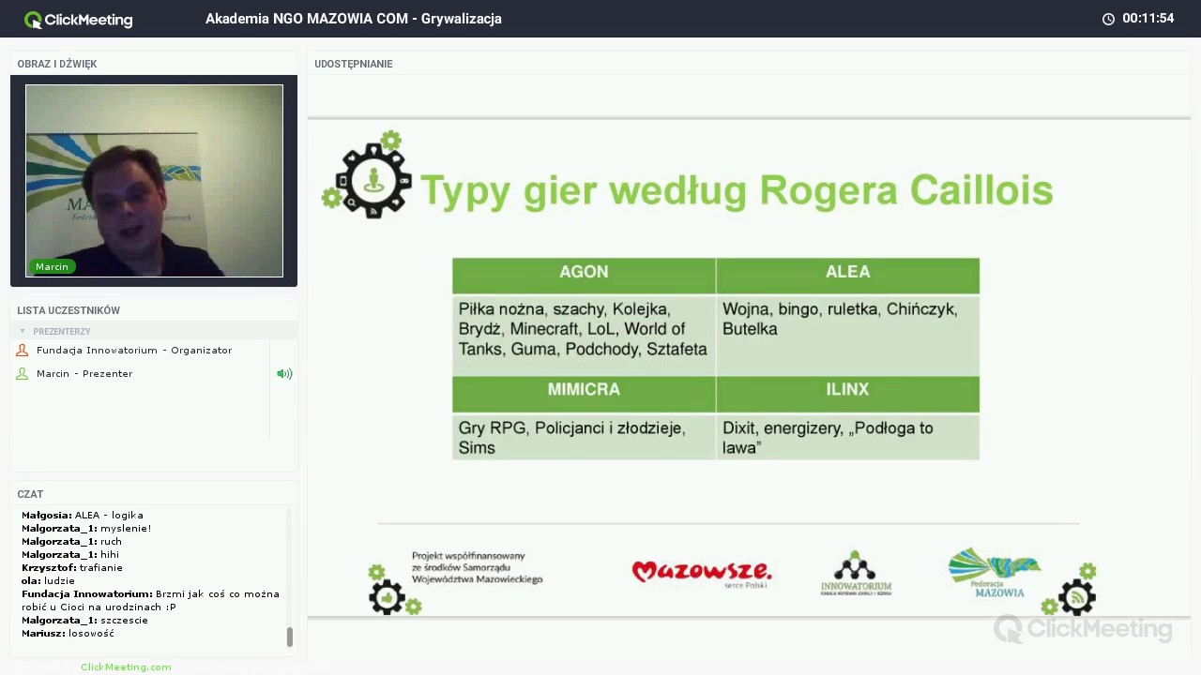Click the slide title Typy gier według Rogera Caillois
Viewport: 1201px width, 675px height.
pyautogui.click(x=737, y=190)
